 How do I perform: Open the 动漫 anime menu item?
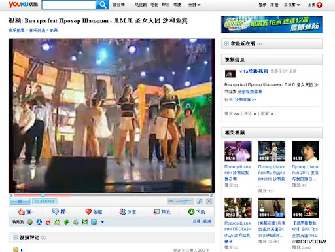[177, 5]
